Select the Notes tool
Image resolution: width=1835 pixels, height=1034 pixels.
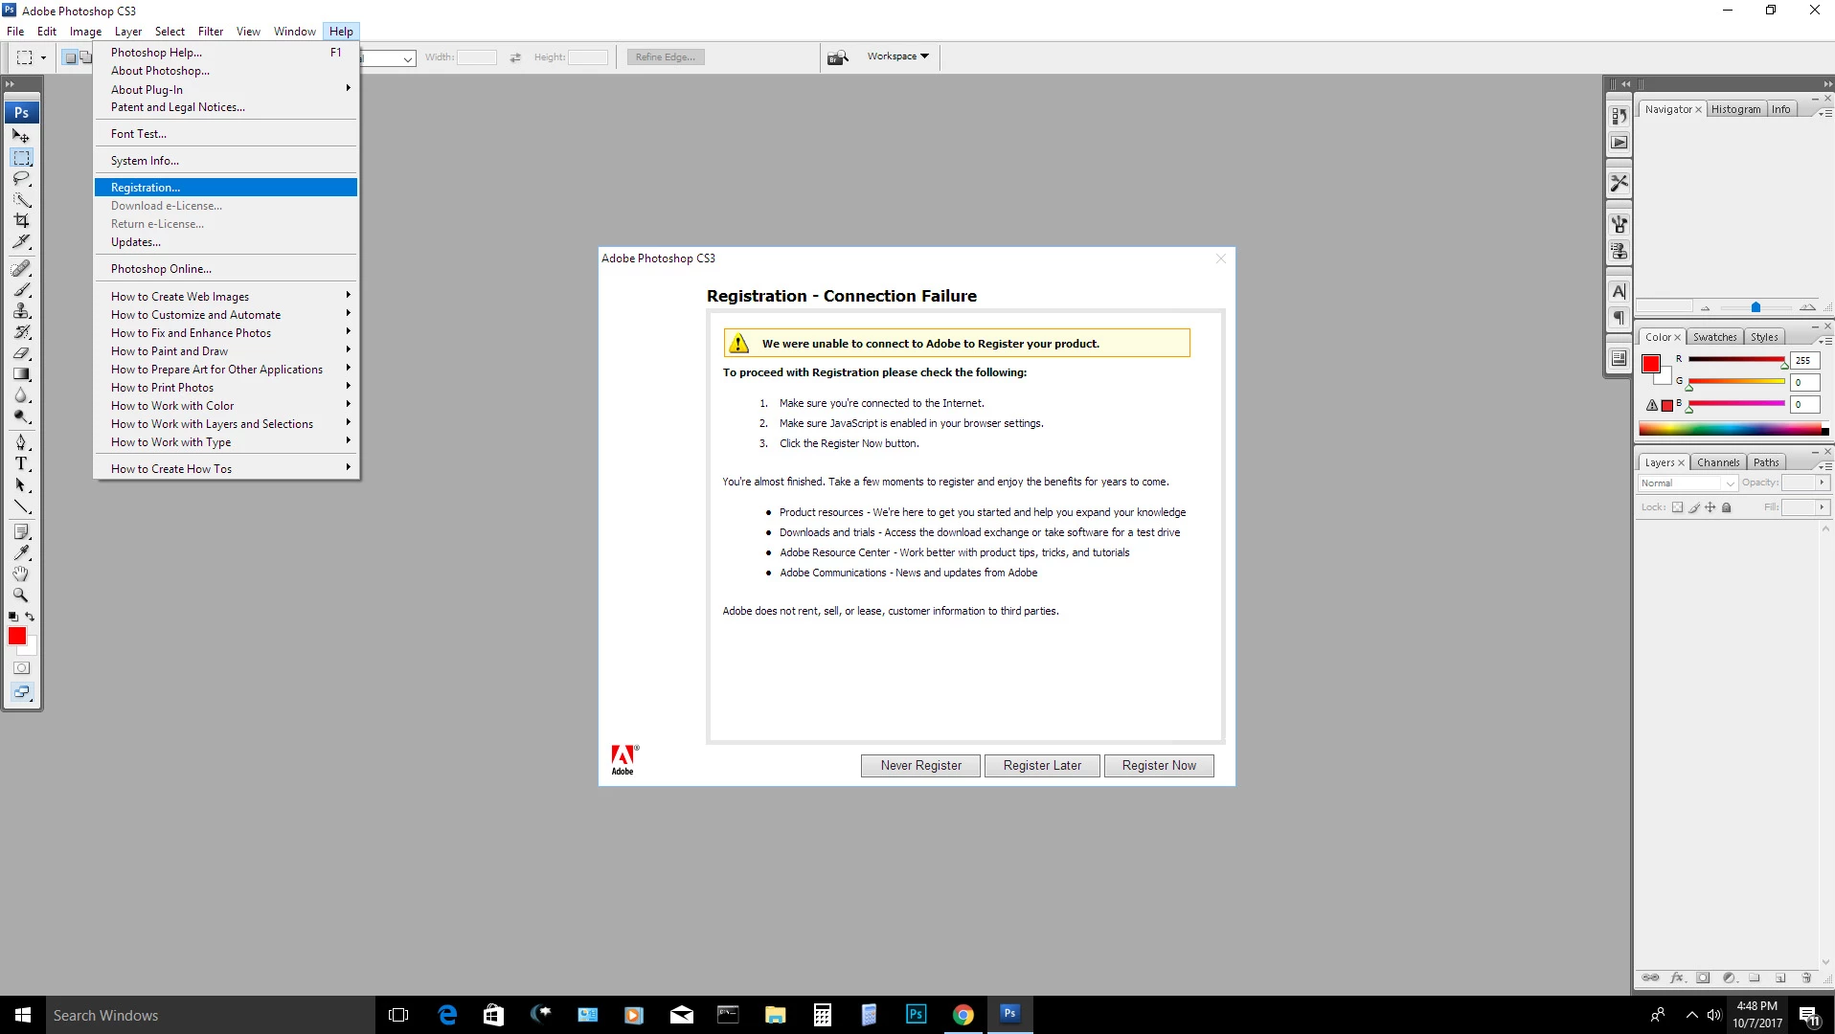(21, 531)
